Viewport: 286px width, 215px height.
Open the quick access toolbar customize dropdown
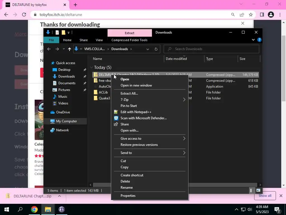(69, 33)
